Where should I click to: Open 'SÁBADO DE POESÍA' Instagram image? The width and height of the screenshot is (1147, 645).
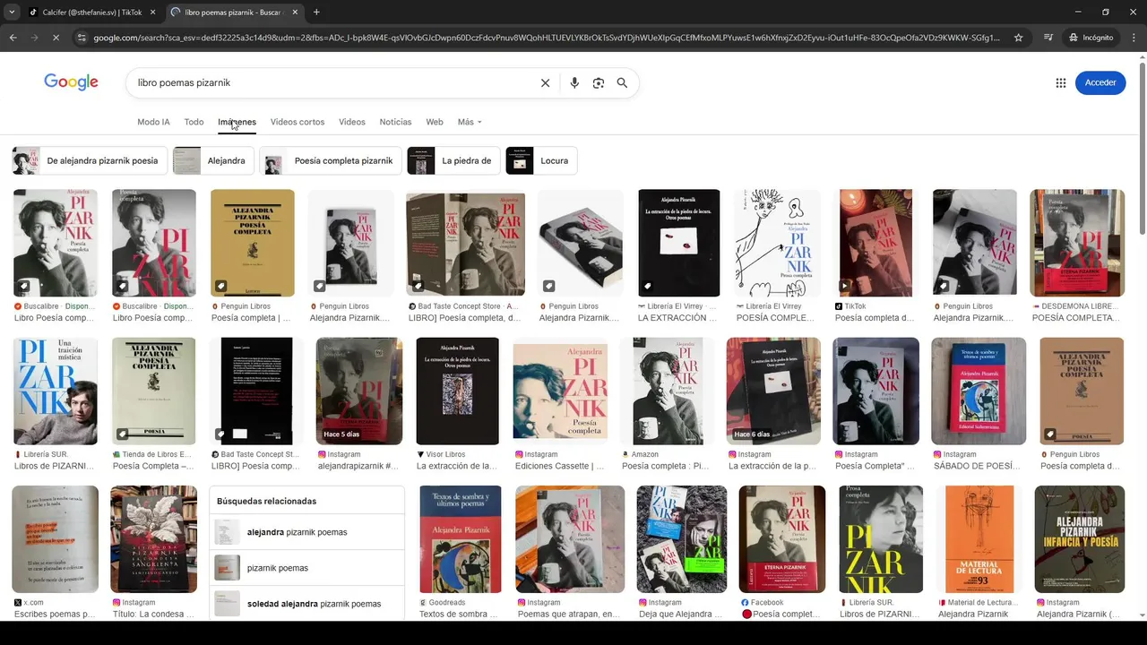click(x=979, y=391)
